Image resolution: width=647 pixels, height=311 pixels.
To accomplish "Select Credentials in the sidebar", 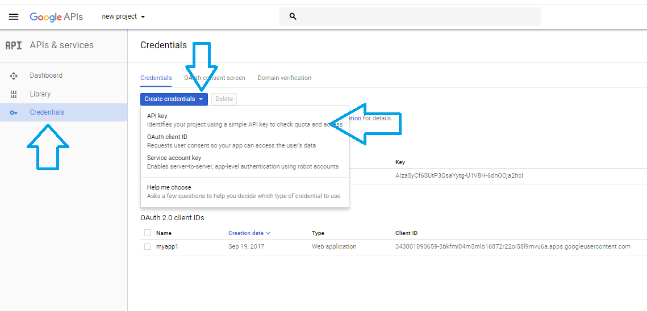I will pyautogui.click(x=64, y=112).
